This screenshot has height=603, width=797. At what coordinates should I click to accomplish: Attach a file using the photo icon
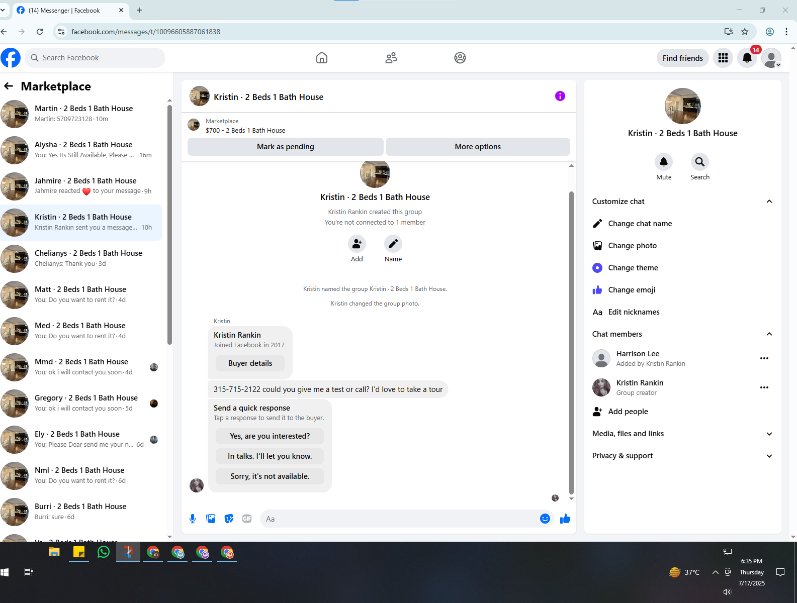click(211, 519)
